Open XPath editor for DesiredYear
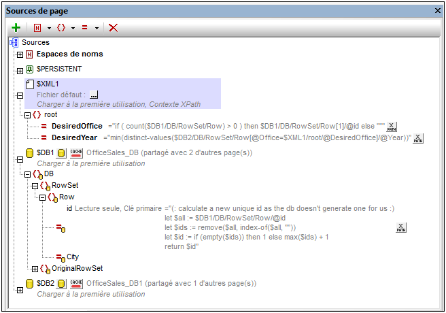This screenshot has height=313, width=446. 418,138
